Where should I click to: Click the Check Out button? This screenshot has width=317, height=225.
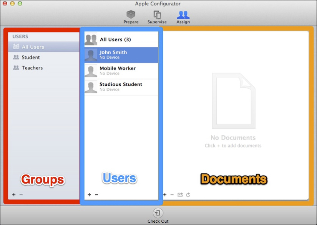(x=158, y=216)
